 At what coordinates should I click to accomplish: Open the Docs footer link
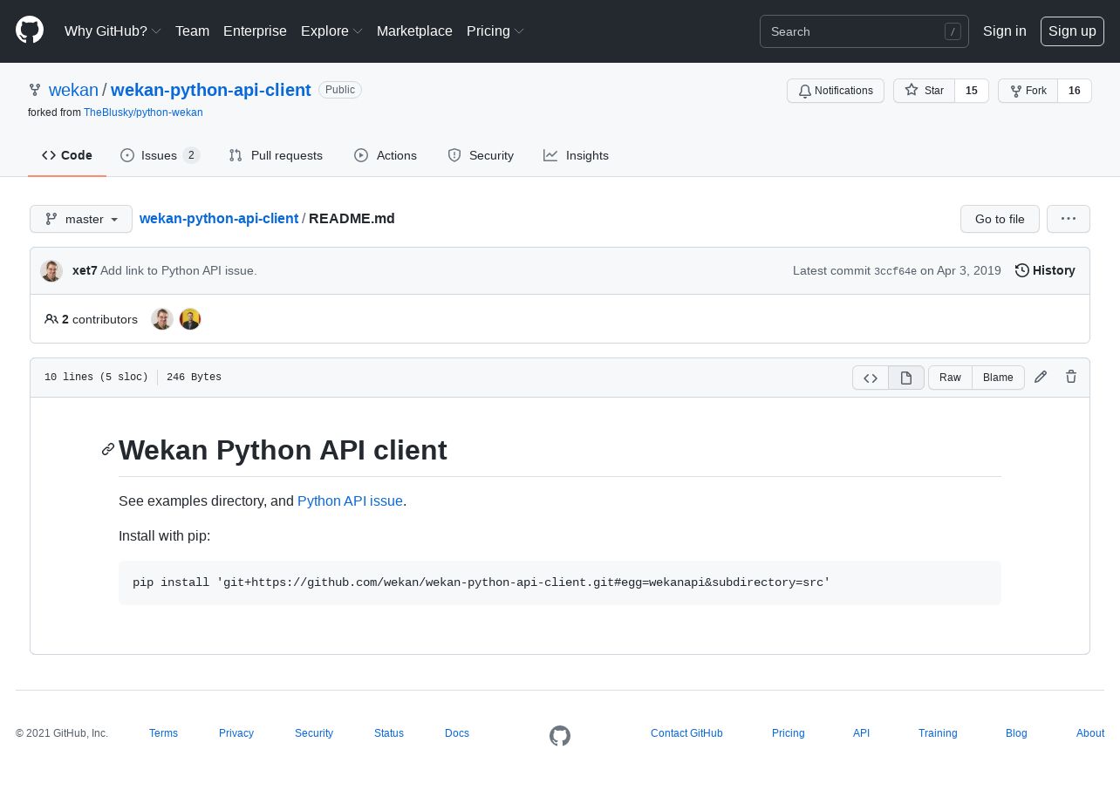457,733
